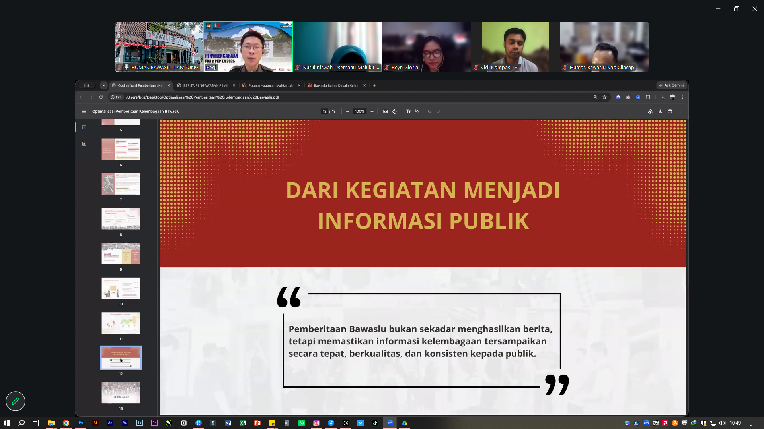This screenshot has height=429, width=764.
Task: Open the Windows Start menu
Action: point(7,423)
